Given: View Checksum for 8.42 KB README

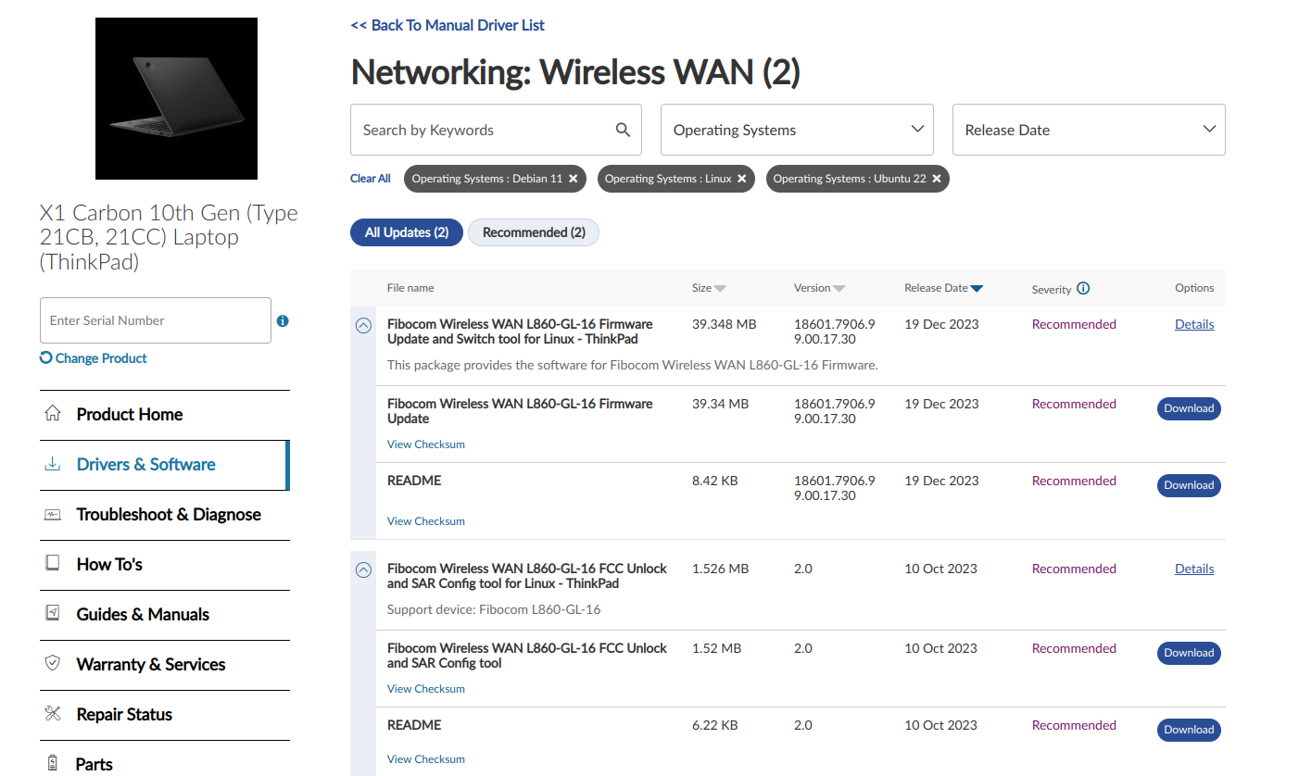Looking at the screenshot, I should click(426, 521).
